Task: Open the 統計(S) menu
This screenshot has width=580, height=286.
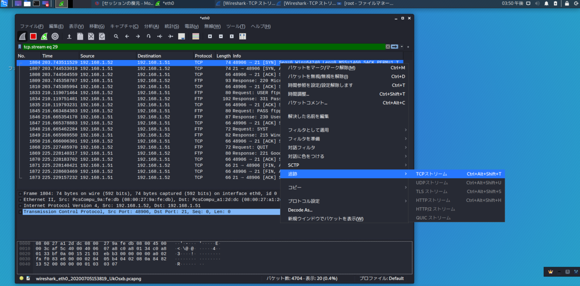Action: (172, 26)
